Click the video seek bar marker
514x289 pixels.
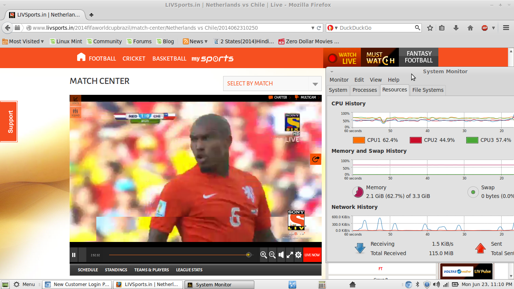[248, 255]
